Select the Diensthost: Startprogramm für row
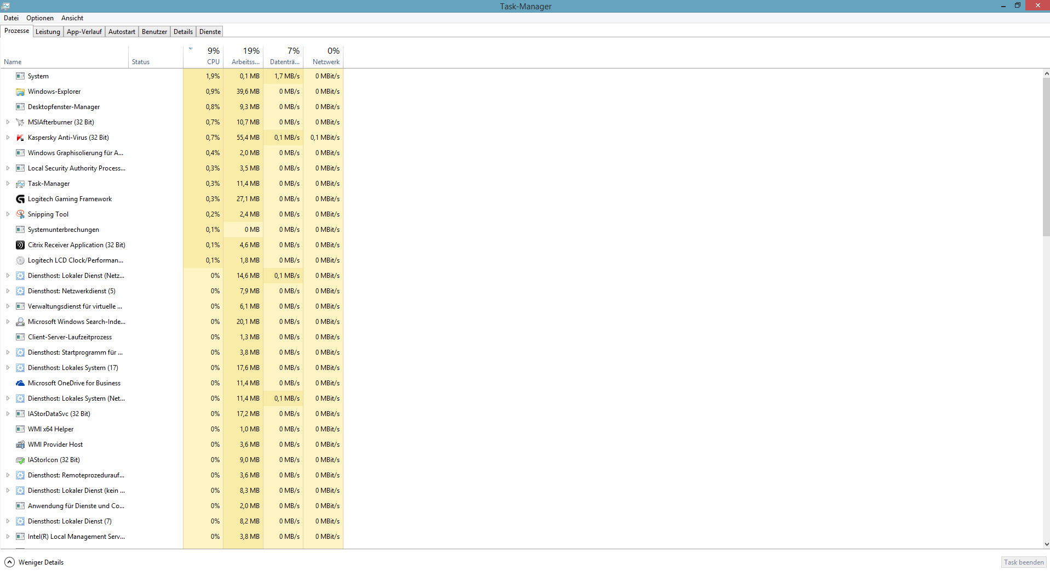This screenshot has width=1050, height=575. pos(172,352)
